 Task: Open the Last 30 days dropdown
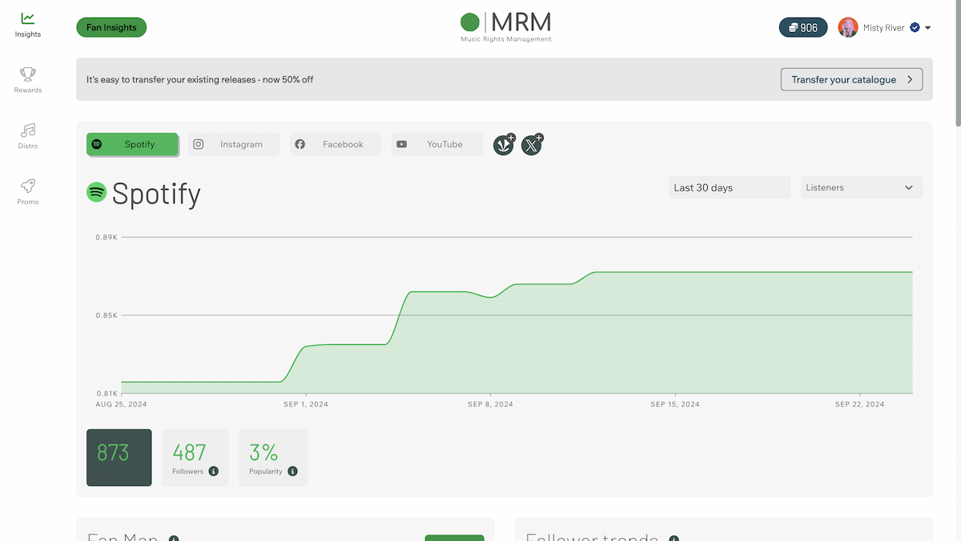click(x=729, y=186)
